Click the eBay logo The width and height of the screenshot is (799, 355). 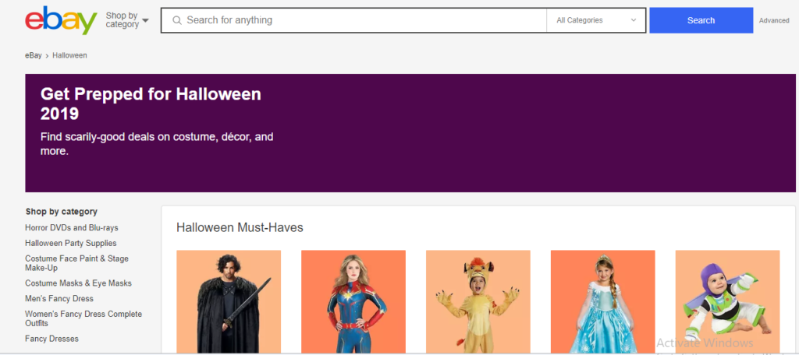(x=61, y=20)
